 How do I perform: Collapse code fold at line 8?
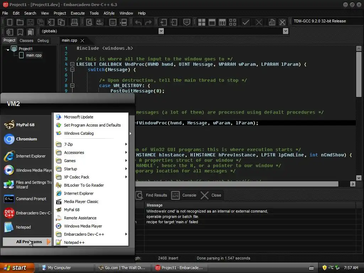coord(72,86)
